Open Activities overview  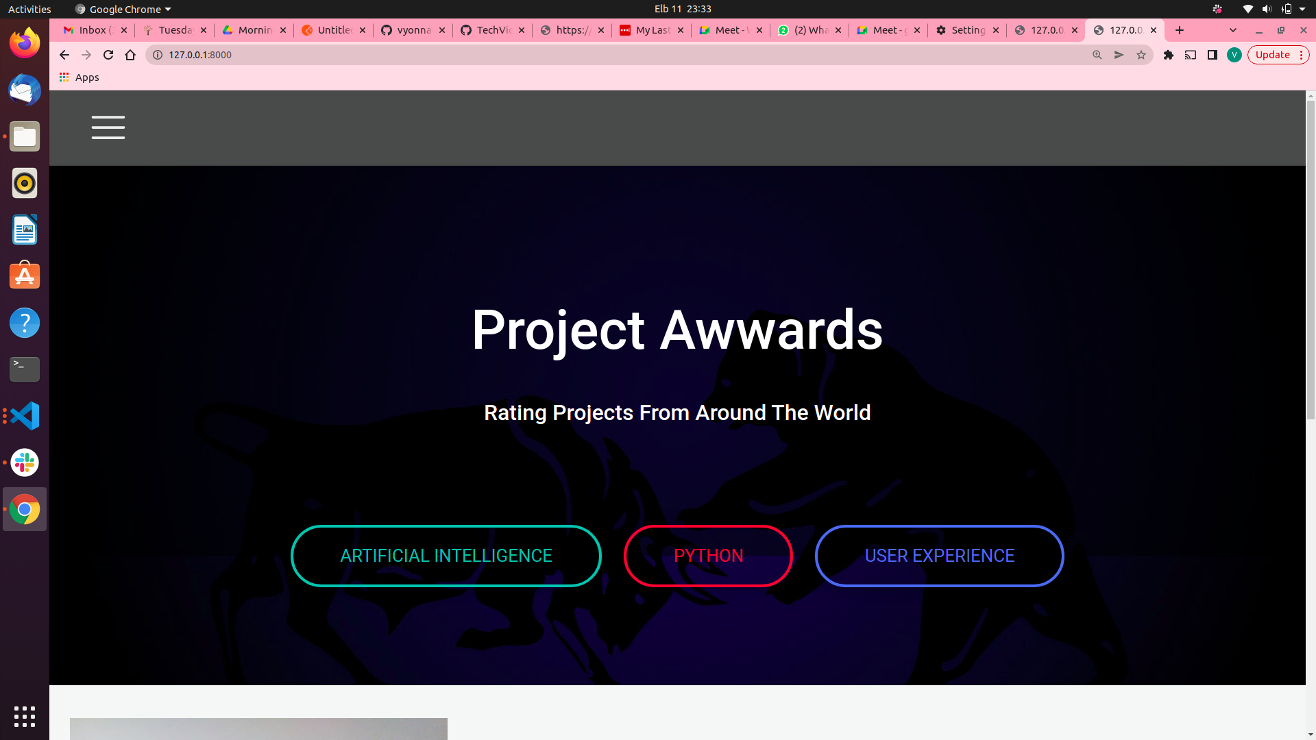pos(29,9)
